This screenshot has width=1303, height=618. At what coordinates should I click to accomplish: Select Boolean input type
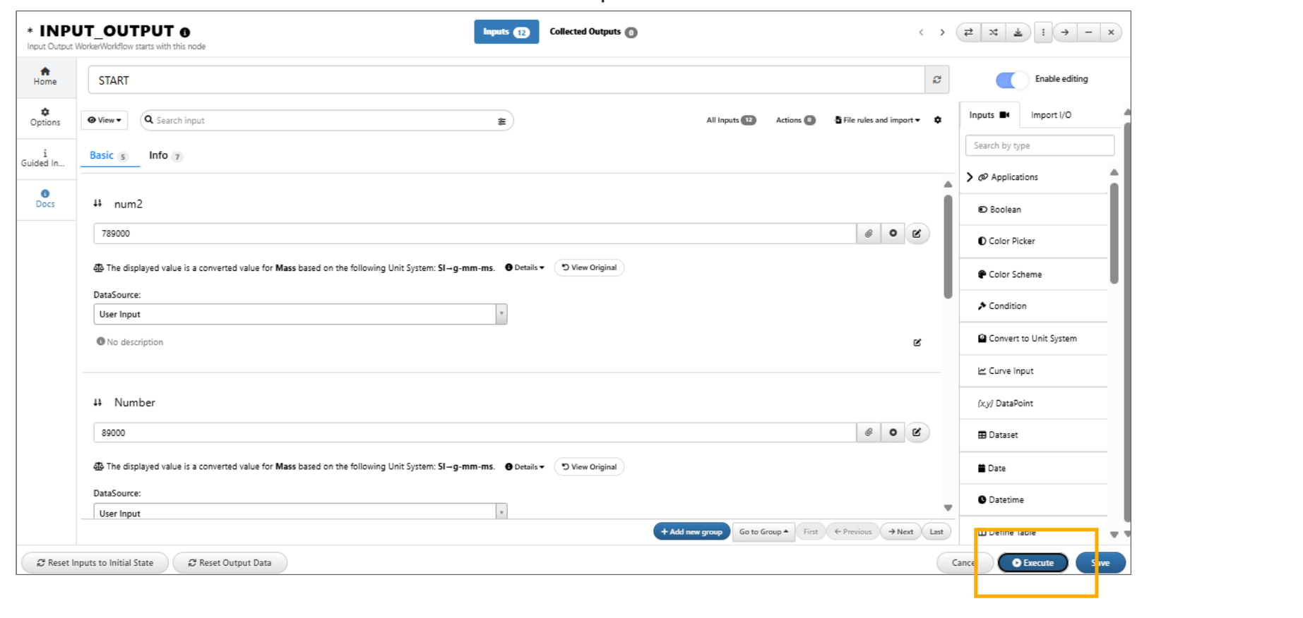click(1033, 210)
